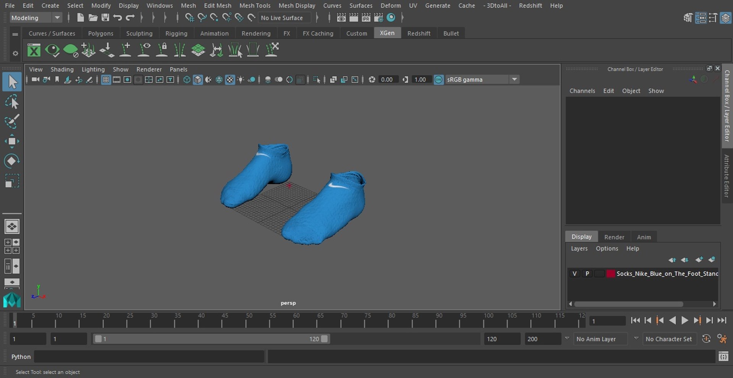733x378 pixels.
Task: Open the vertical Attribute Editor side tab
Action: [x=727, y=175]
